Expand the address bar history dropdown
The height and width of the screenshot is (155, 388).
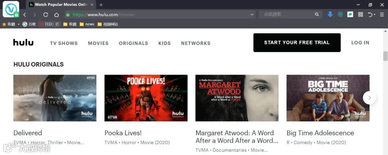coord(252,15)
